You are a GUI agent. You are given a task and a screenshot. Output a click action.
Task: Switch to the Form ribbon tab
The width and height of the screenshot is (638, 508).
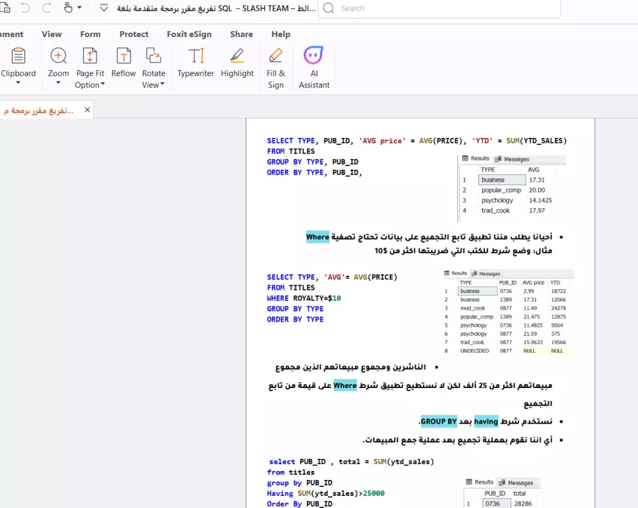point(90,34)
